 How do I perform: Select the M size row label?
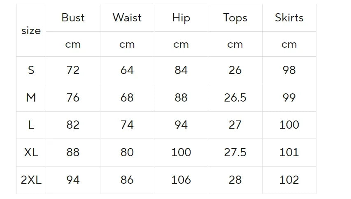pyautogui.click(x=31, y=98)
